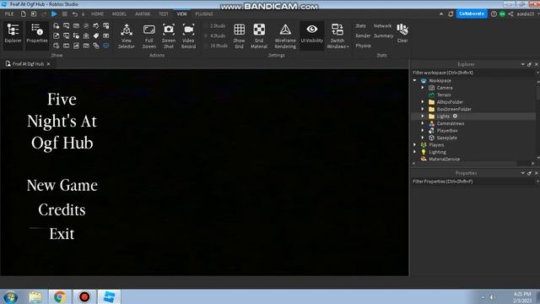The image size is (540, 304).
Task: Switch to the HOME ribbon tab
Action: point(97,14)
